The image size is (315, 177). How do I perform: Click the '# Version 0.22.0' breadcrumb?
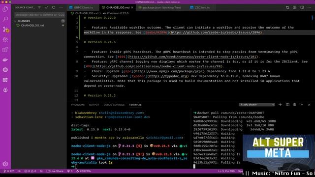tap(118, 13)
